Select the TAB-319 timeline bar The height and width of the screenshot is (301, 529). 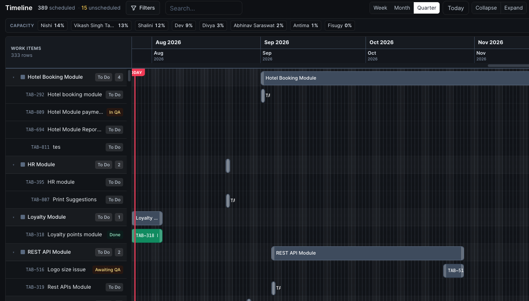tap(273, 288)
